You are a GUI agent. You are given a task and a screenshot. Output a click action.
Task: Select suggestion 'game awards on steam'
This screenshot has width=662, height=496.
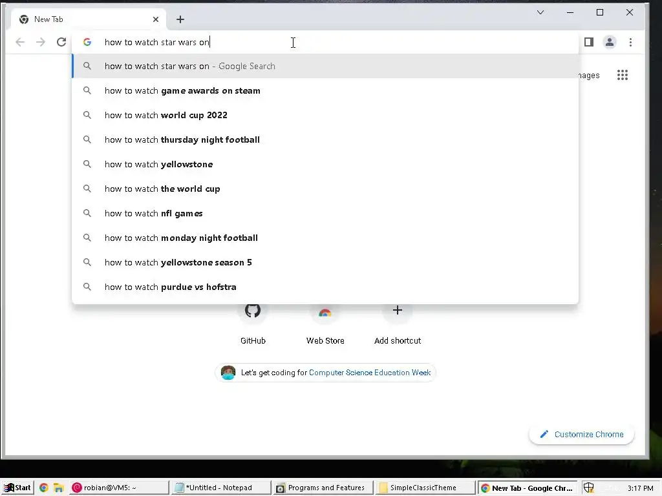[x=325, y=90]
